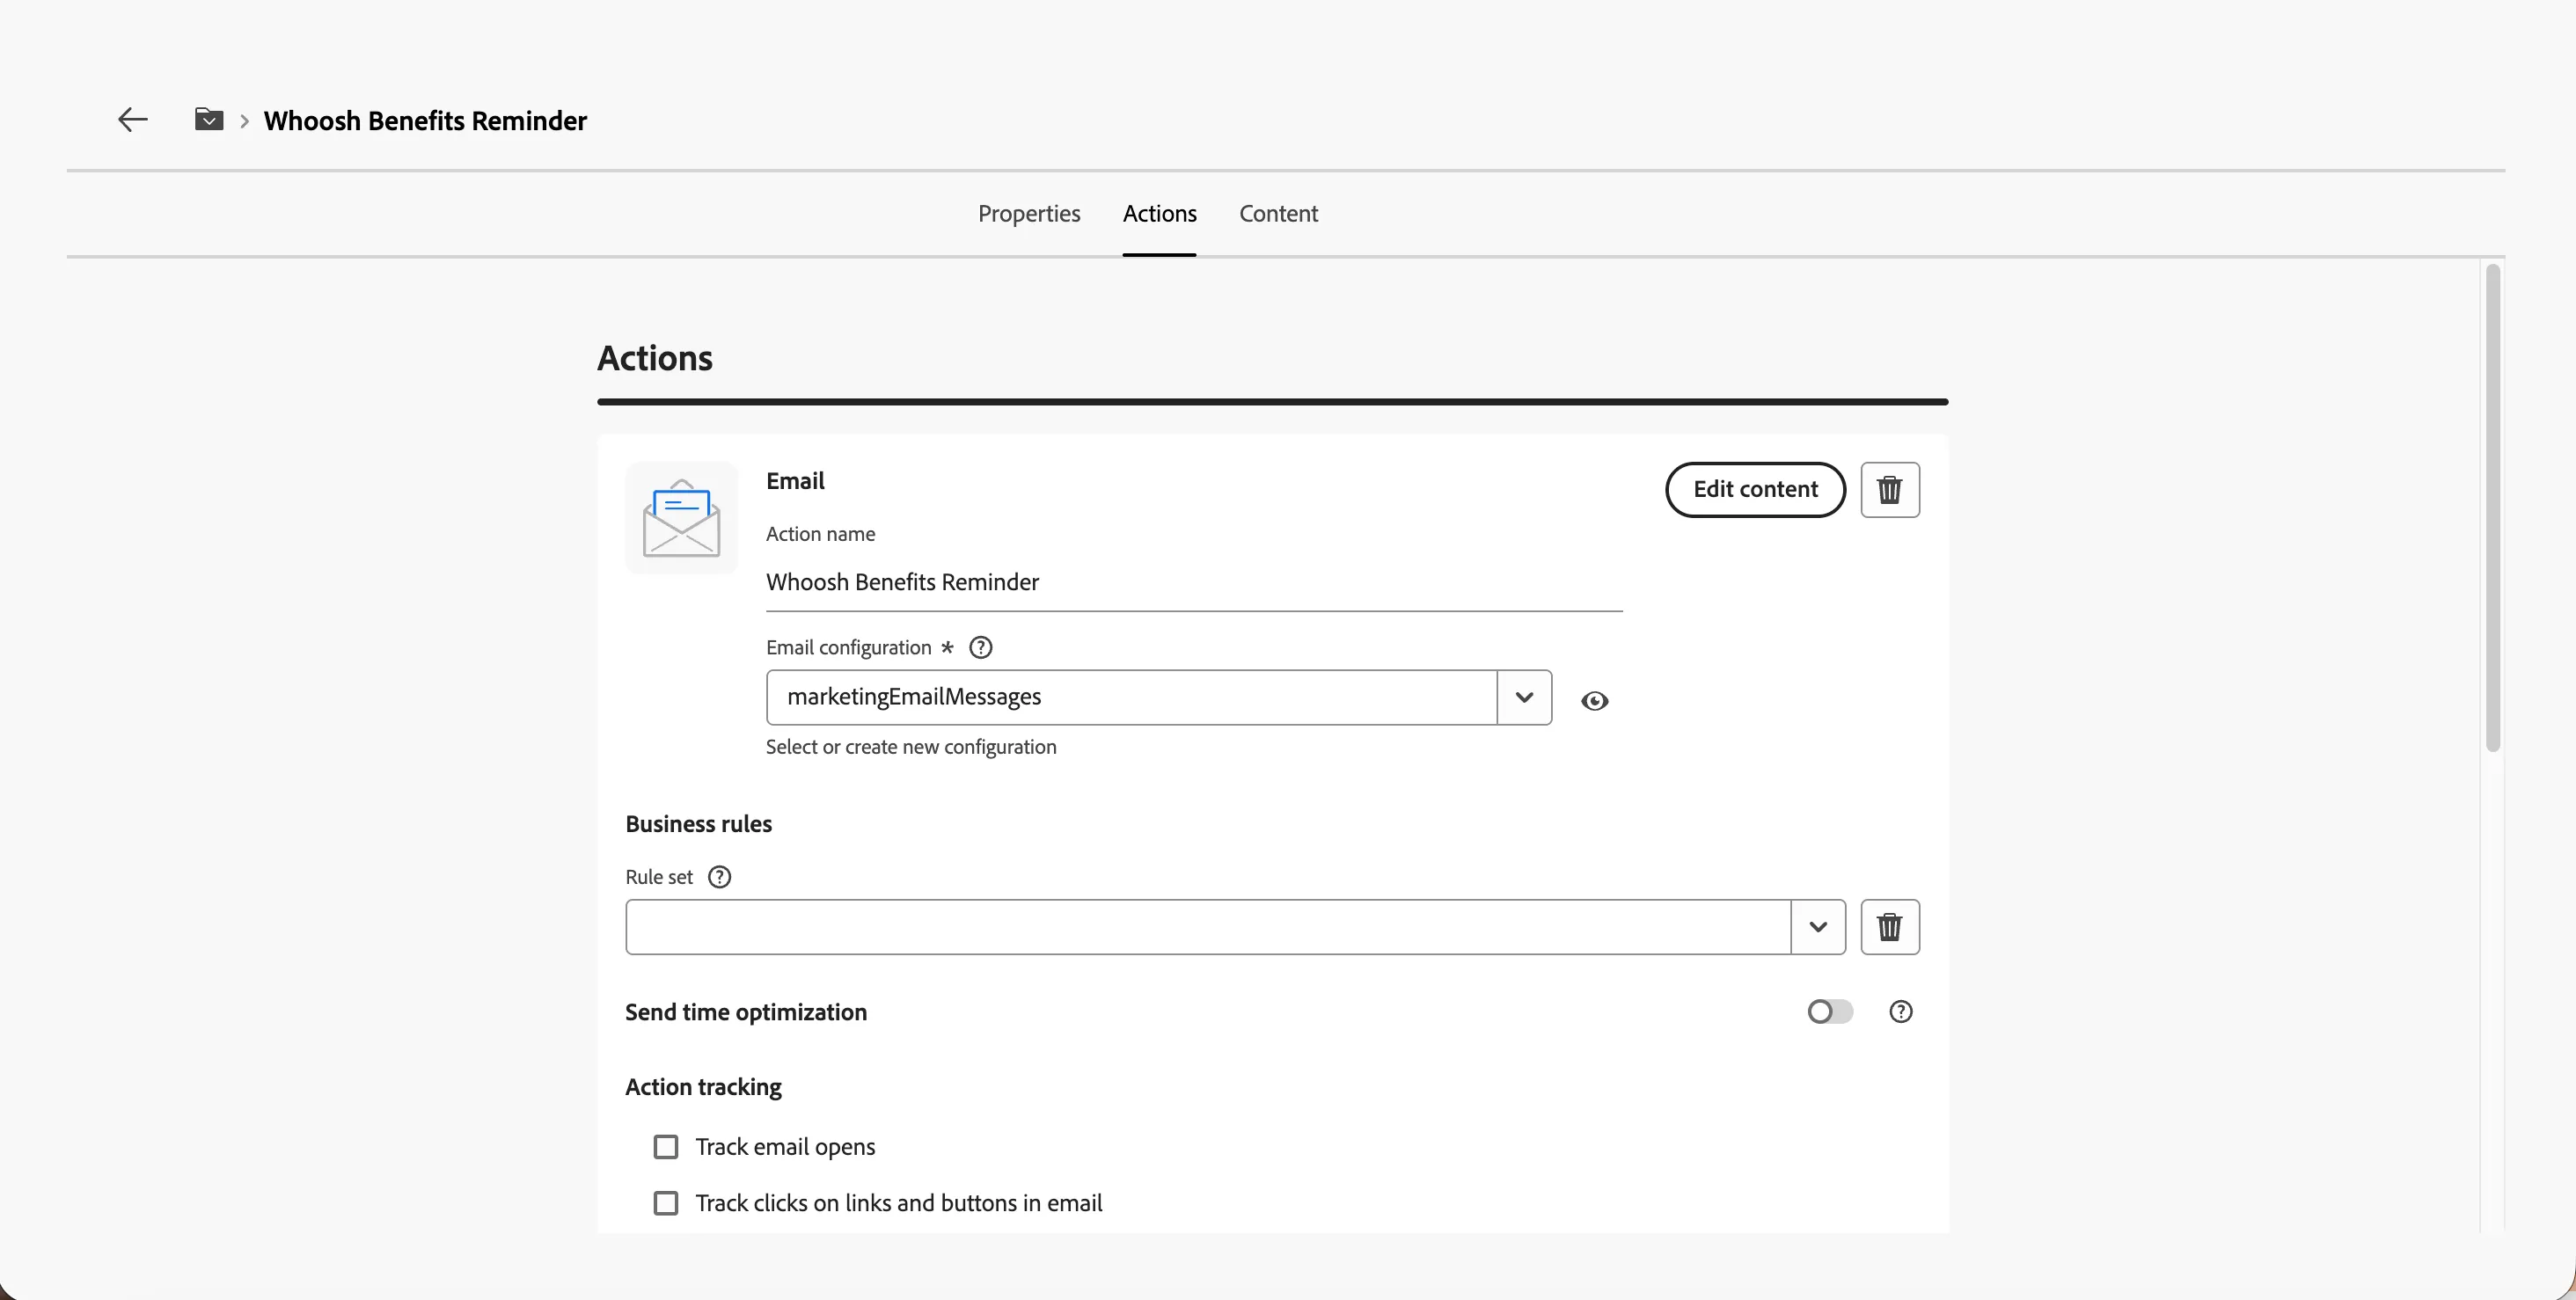
Task: Check Track email opens
Action: (x=665, y=1147)
